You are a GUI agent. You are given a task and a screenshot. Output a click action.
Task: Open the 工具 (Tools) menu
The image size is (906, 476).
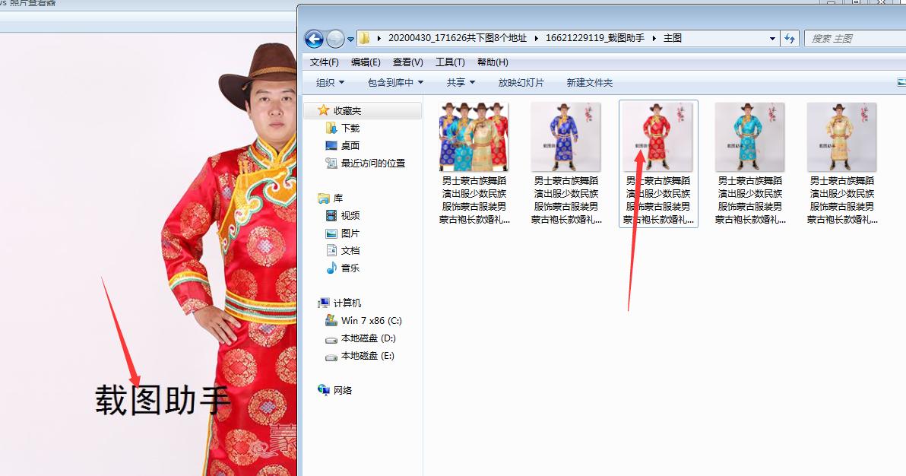point(450,62)
